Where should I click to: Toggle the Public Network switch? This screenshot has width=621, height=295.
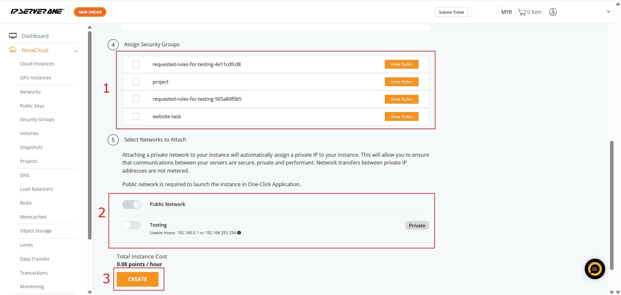click(132, 204)
